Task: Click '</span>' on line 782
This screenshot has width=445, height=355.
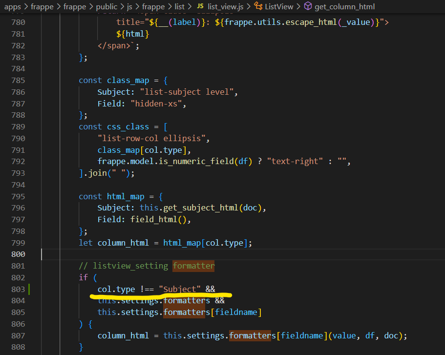Action: point(114,46)
